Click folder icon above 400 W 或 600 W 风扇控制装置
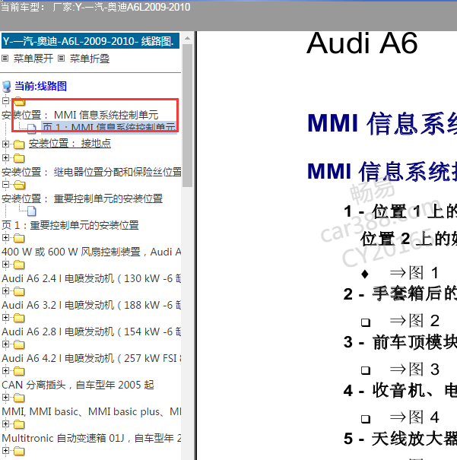 [x=19, y=238]
